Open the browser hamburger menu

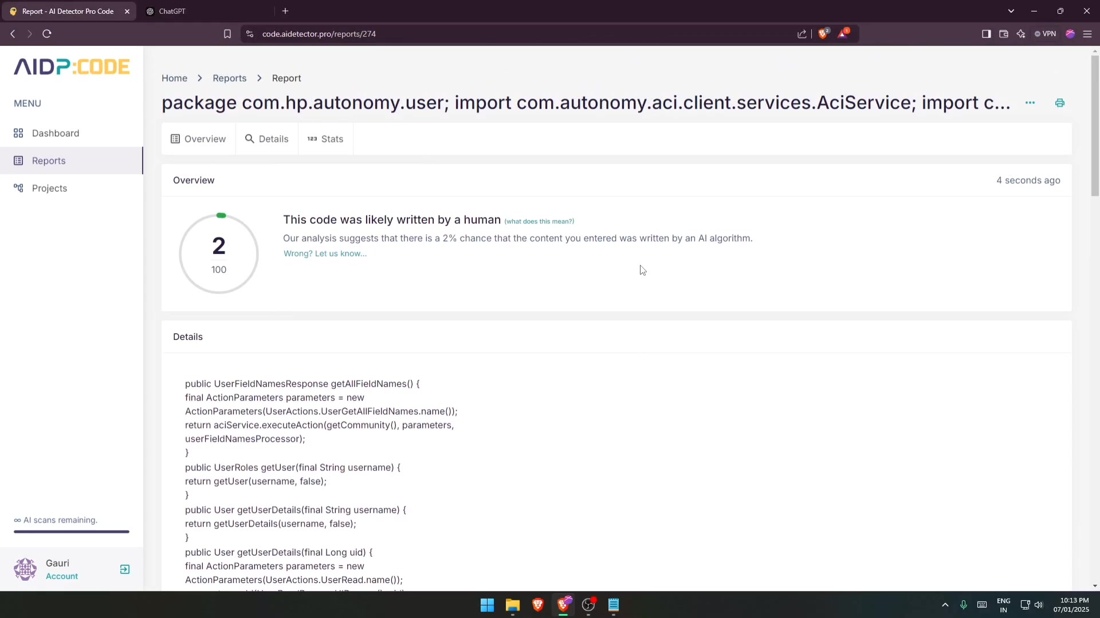1087,34
